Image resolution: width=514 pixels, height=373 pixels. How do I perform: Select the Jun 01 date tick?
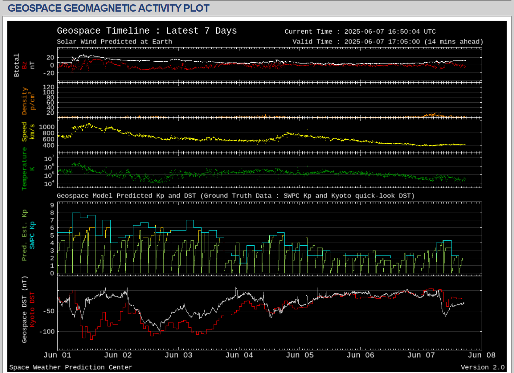click(57, 355)
